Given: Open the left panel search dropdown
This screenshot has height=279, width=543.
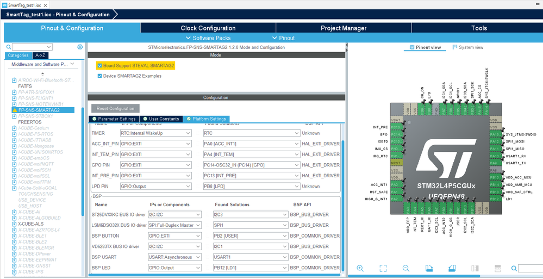Looking at the screenshot, I should 49,47.
